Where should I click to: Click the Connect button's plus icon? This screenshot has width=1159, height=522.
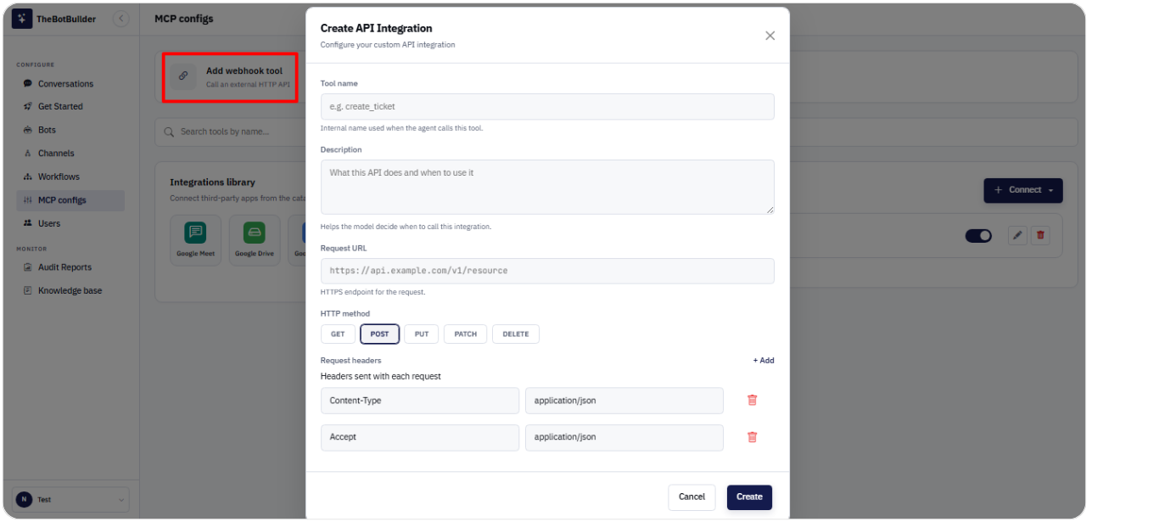[999, 190]
